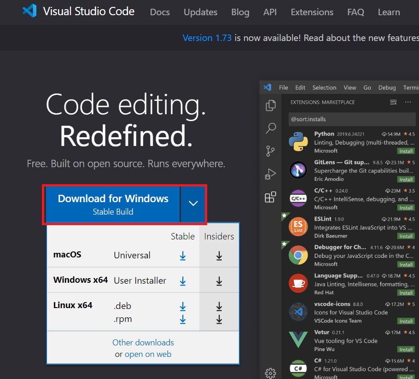419x379 pixels.
Task: Open the Updates navigation item
Action: [200, 12]
